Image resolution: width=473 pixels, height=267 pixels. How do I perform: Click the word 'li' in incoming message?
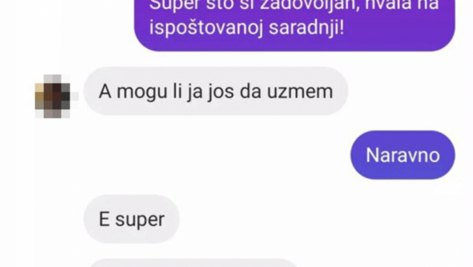pos(177,91)
